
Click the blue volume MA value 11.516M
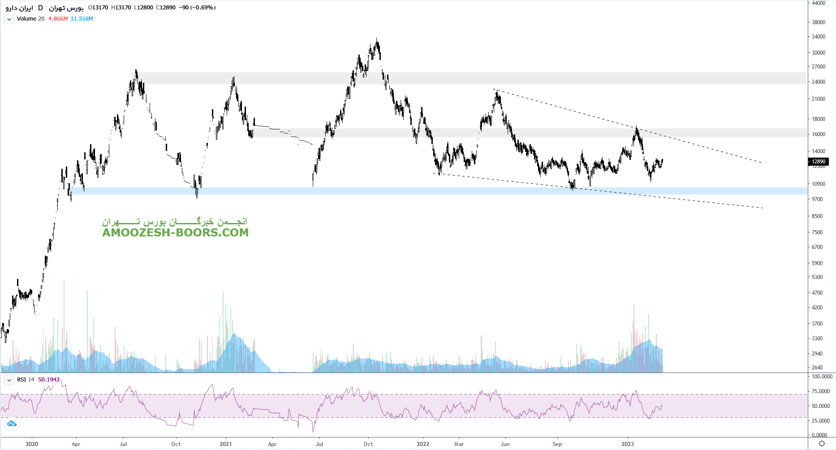tap(82, 19)
